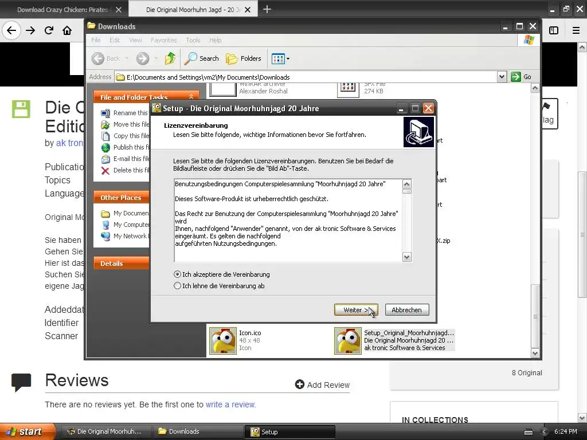Screen dimensions: 587x440
Task: Switch to Setup taskbar item
Action: 289,432
